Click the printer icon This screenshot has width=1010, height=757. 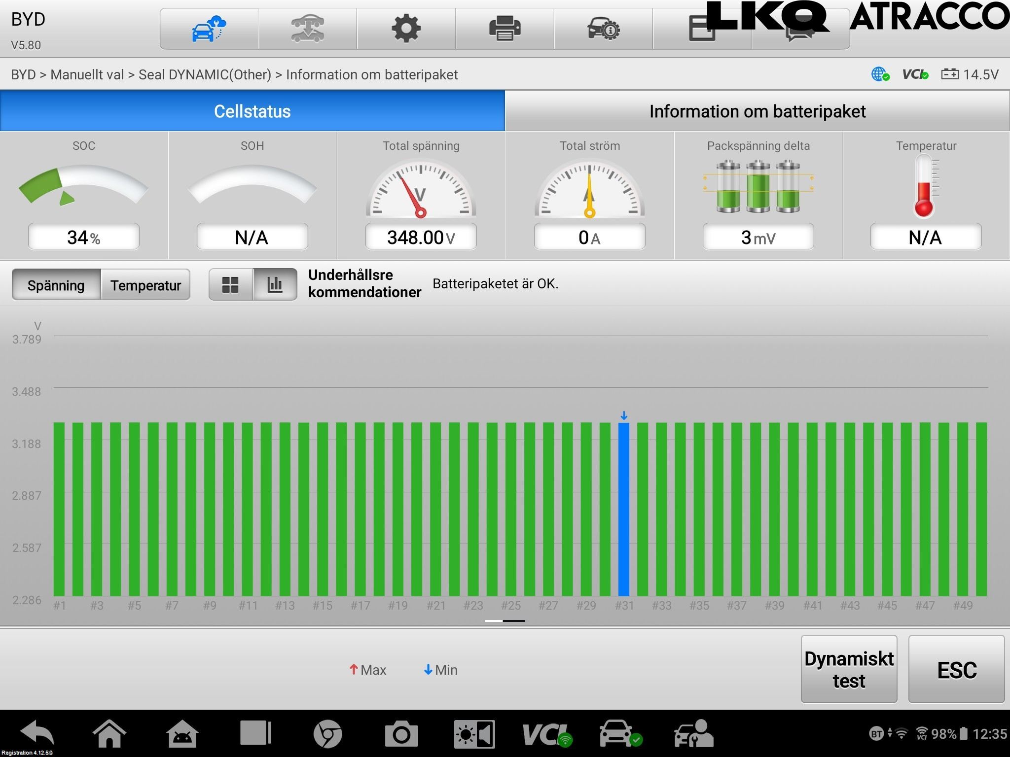point(505,29)
